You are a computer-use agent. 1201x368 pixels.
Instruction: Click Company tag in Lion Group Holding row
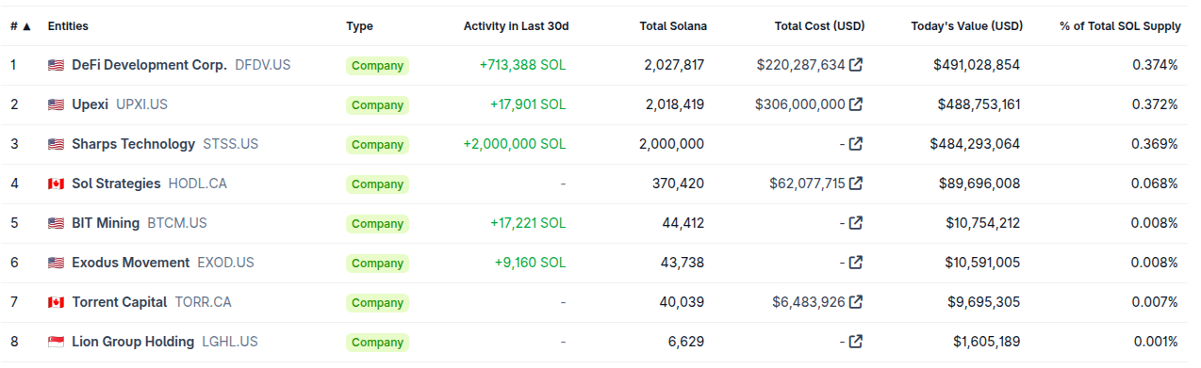point(377,343)
